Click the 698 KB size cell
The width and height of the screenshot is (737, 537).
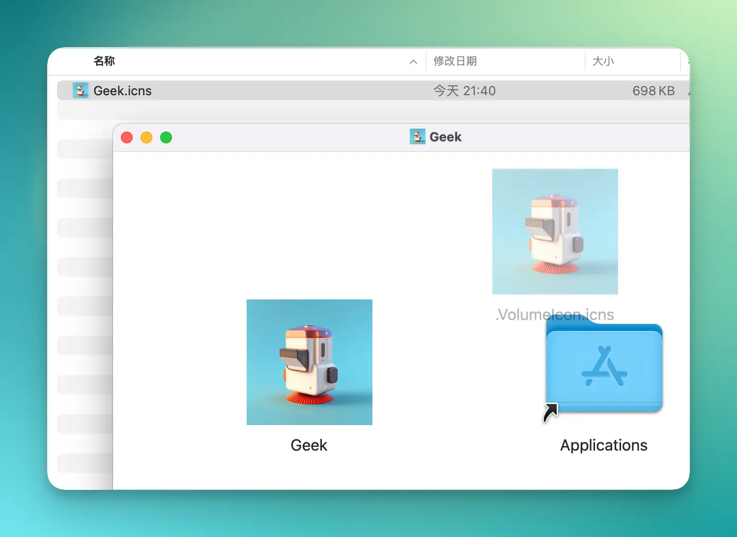point(653,91)
